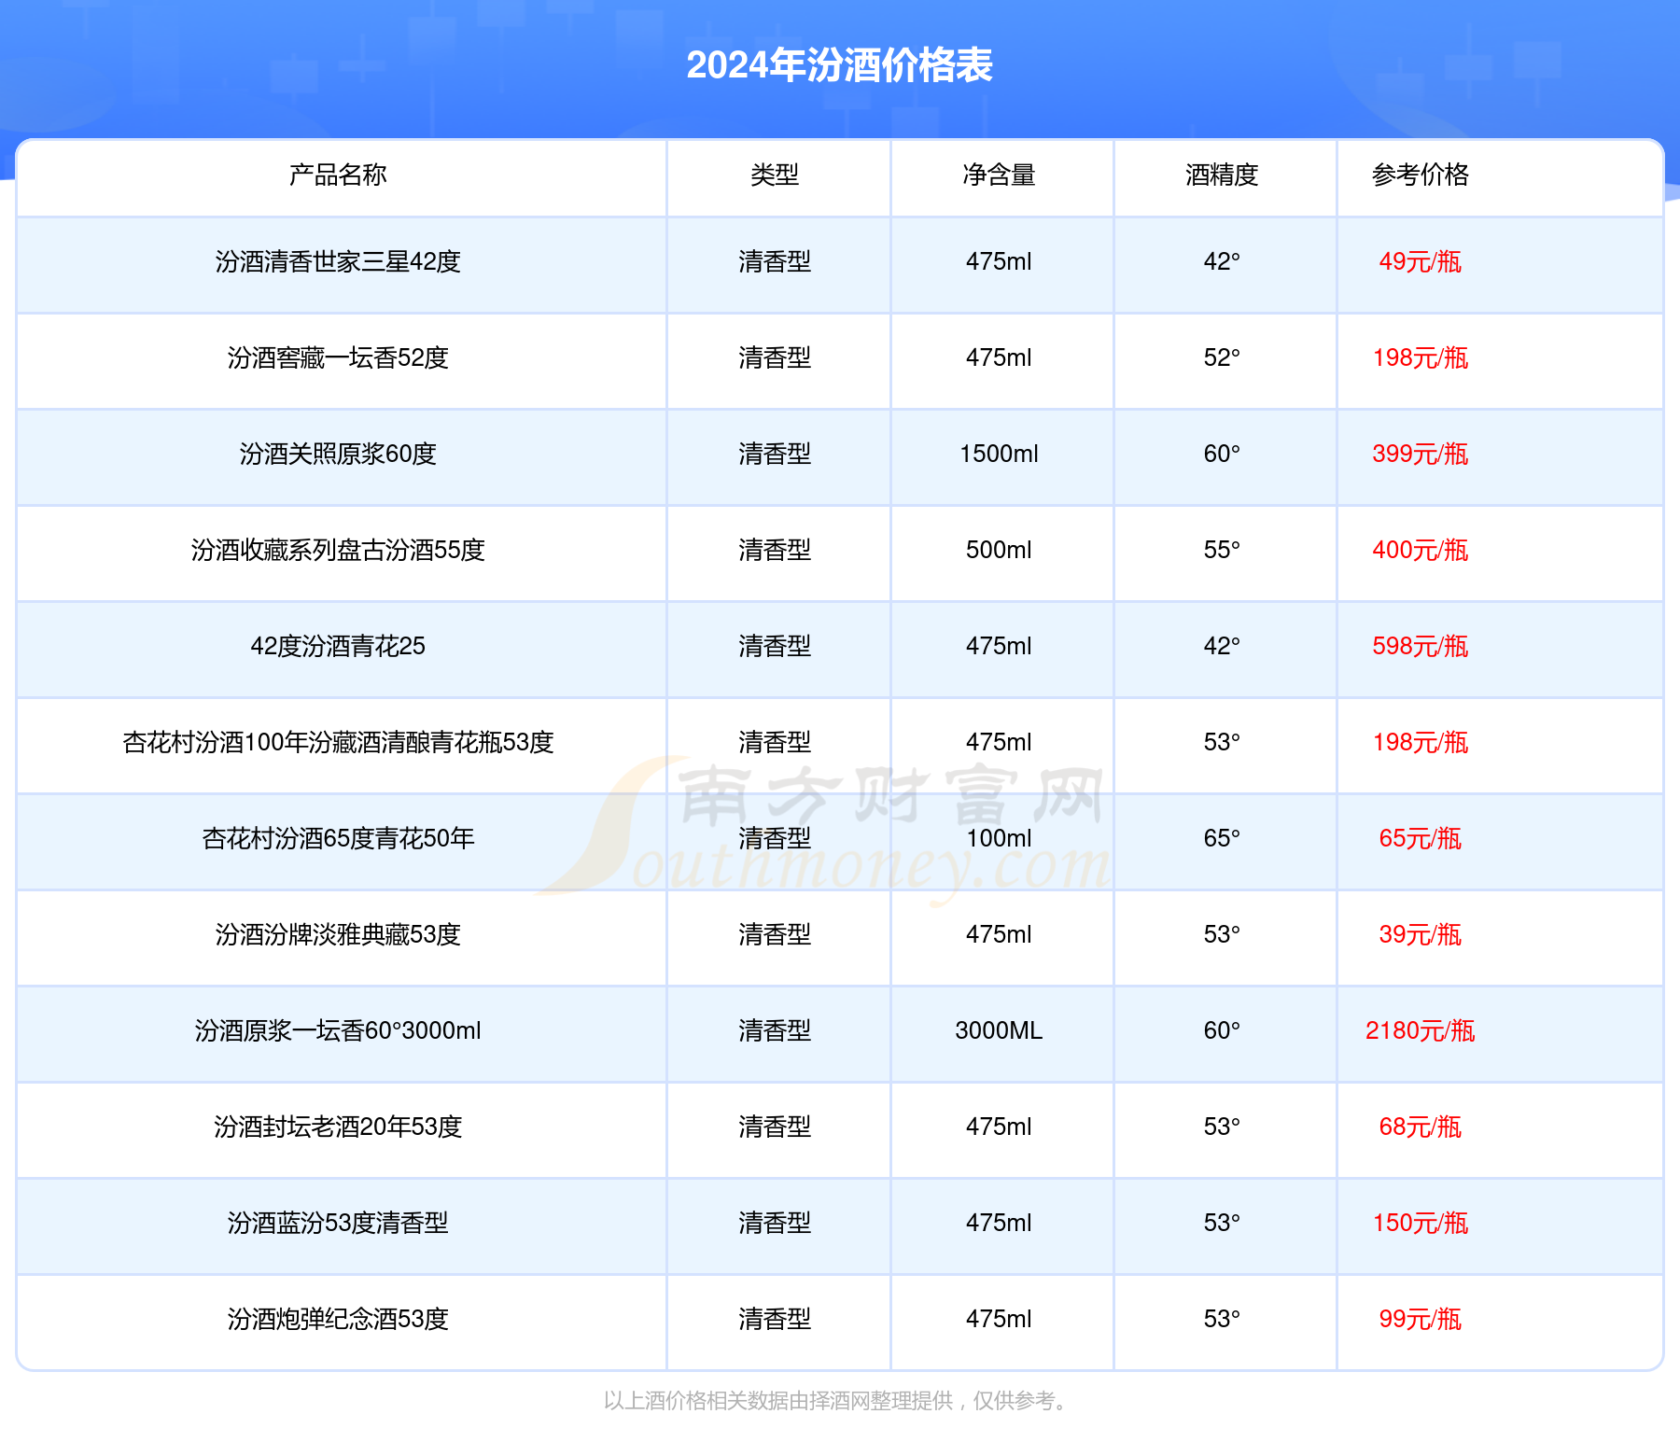Viewport: 1680px width, 1456px height.
Task: Click the 100ml volume cell
Action: click(x=999, y=838)
